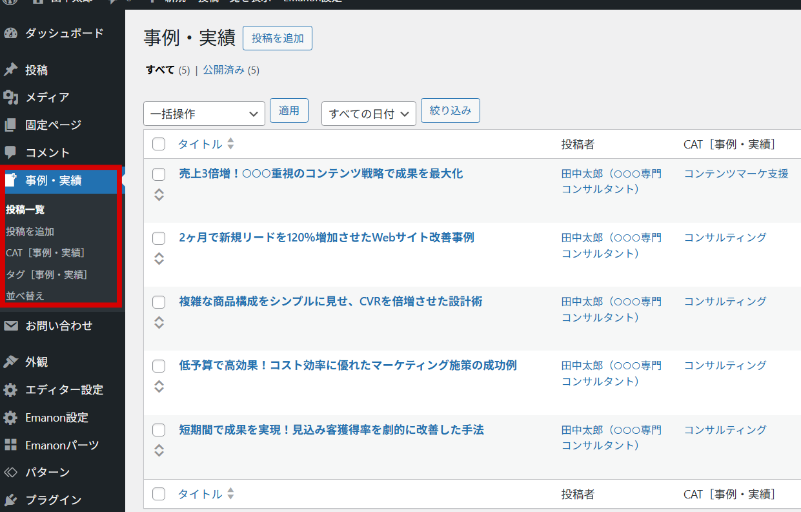
Task: Tick the select-all checkbox in table footer
Action: [x=159, y=494]
